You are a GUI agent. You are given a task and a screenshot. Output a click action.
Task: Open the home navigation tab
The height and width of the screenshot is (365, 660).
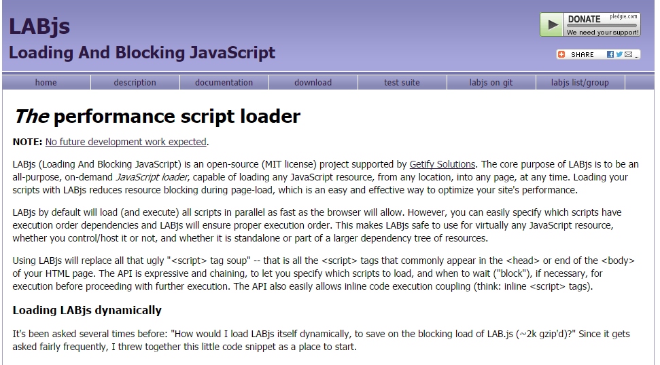(46, 83)
